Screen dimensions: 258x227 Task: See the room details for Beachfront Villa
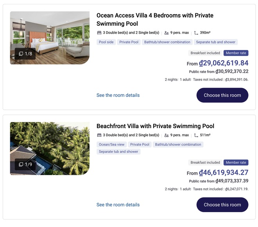[x=118, y=205]
